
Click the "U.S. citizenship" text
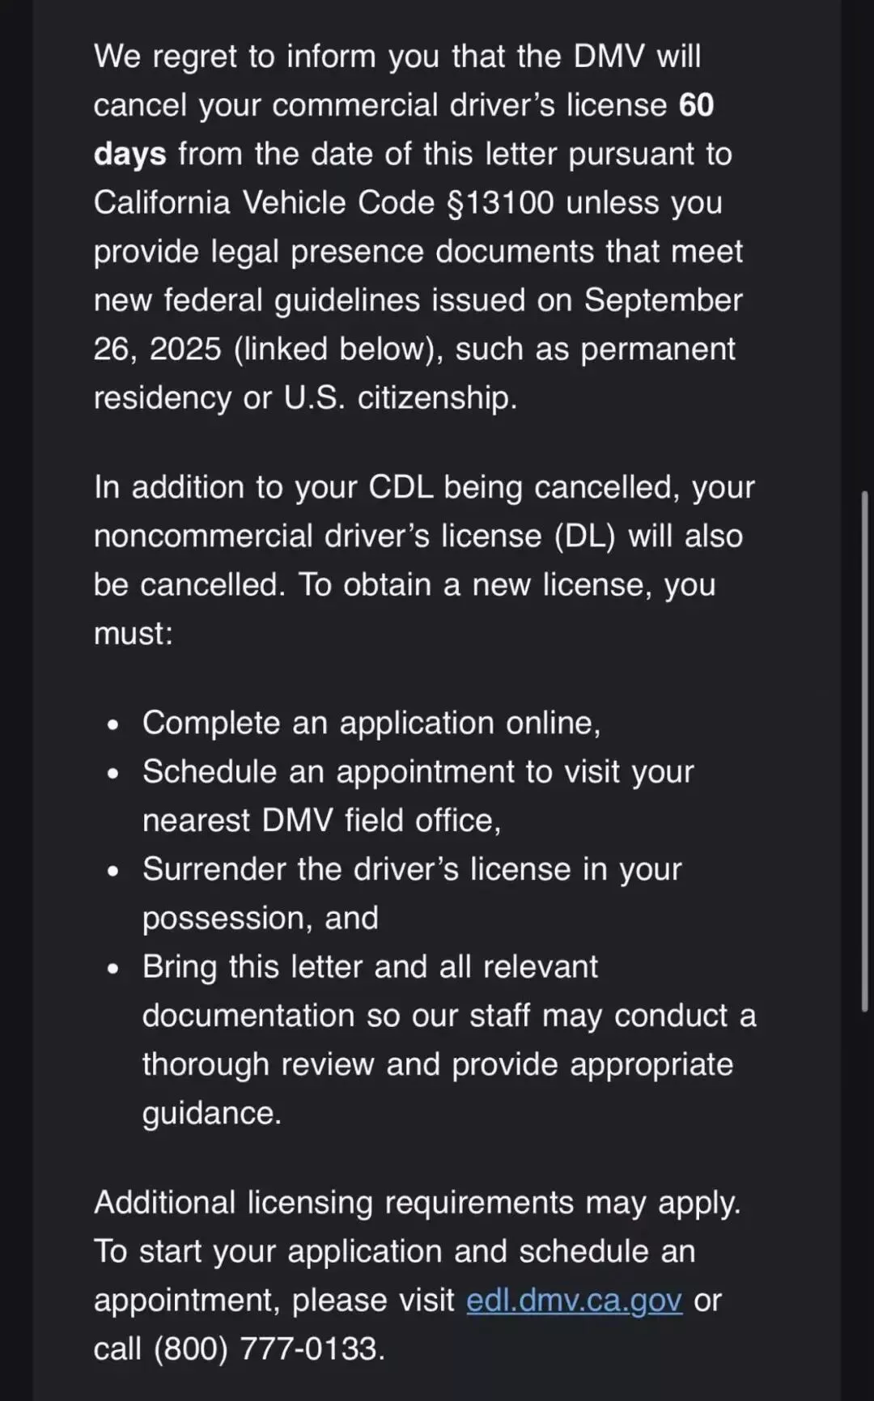pyautogui.click(x=400, y=398)
